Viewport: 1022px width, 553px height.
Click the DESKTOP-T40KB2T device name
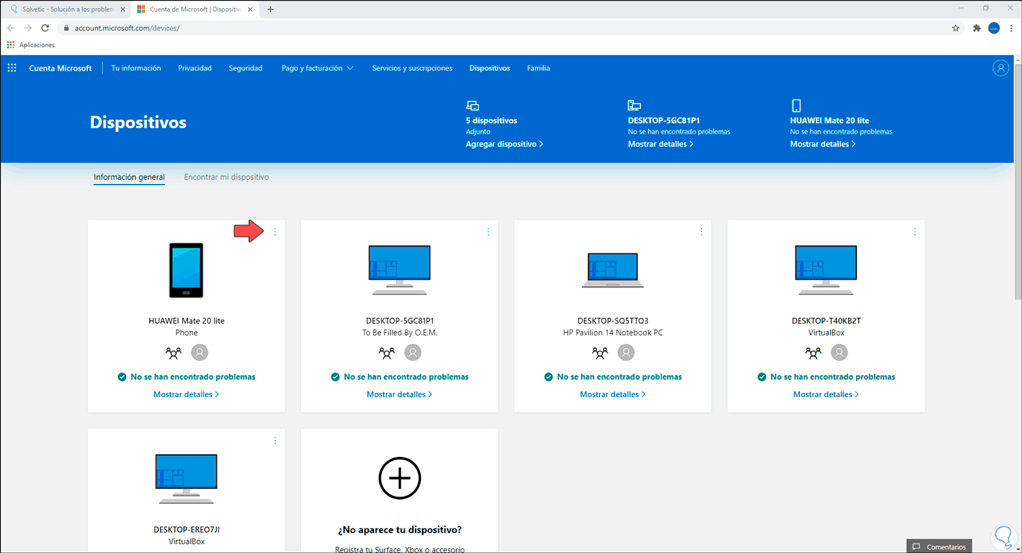826,320
